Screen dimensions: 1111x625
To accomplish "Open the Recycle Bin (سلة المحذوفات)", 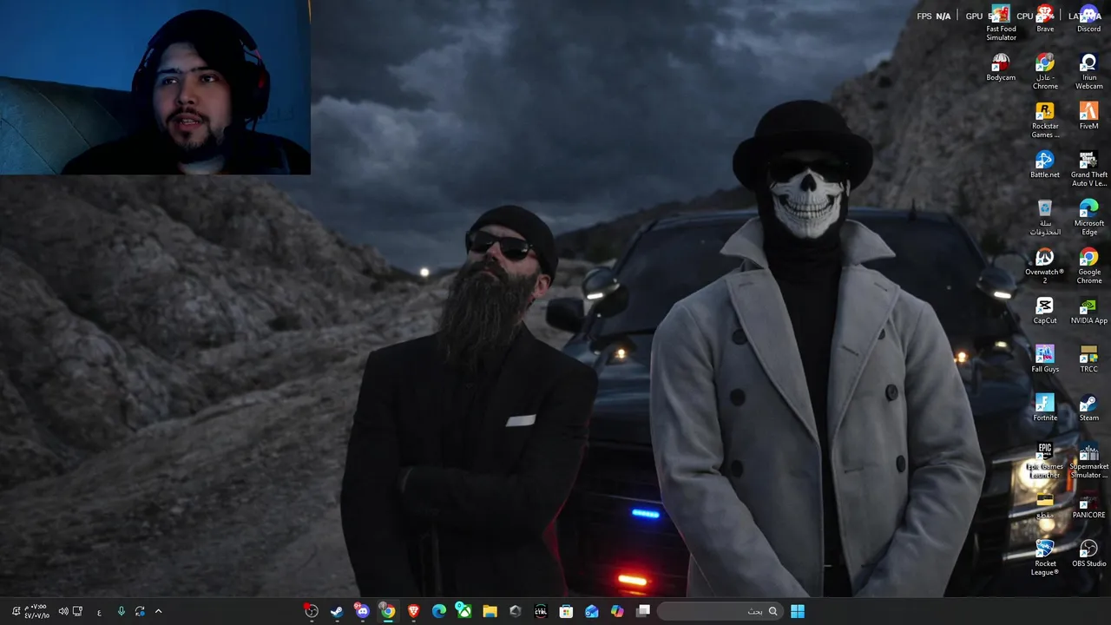I will [x=1045, y=218].
